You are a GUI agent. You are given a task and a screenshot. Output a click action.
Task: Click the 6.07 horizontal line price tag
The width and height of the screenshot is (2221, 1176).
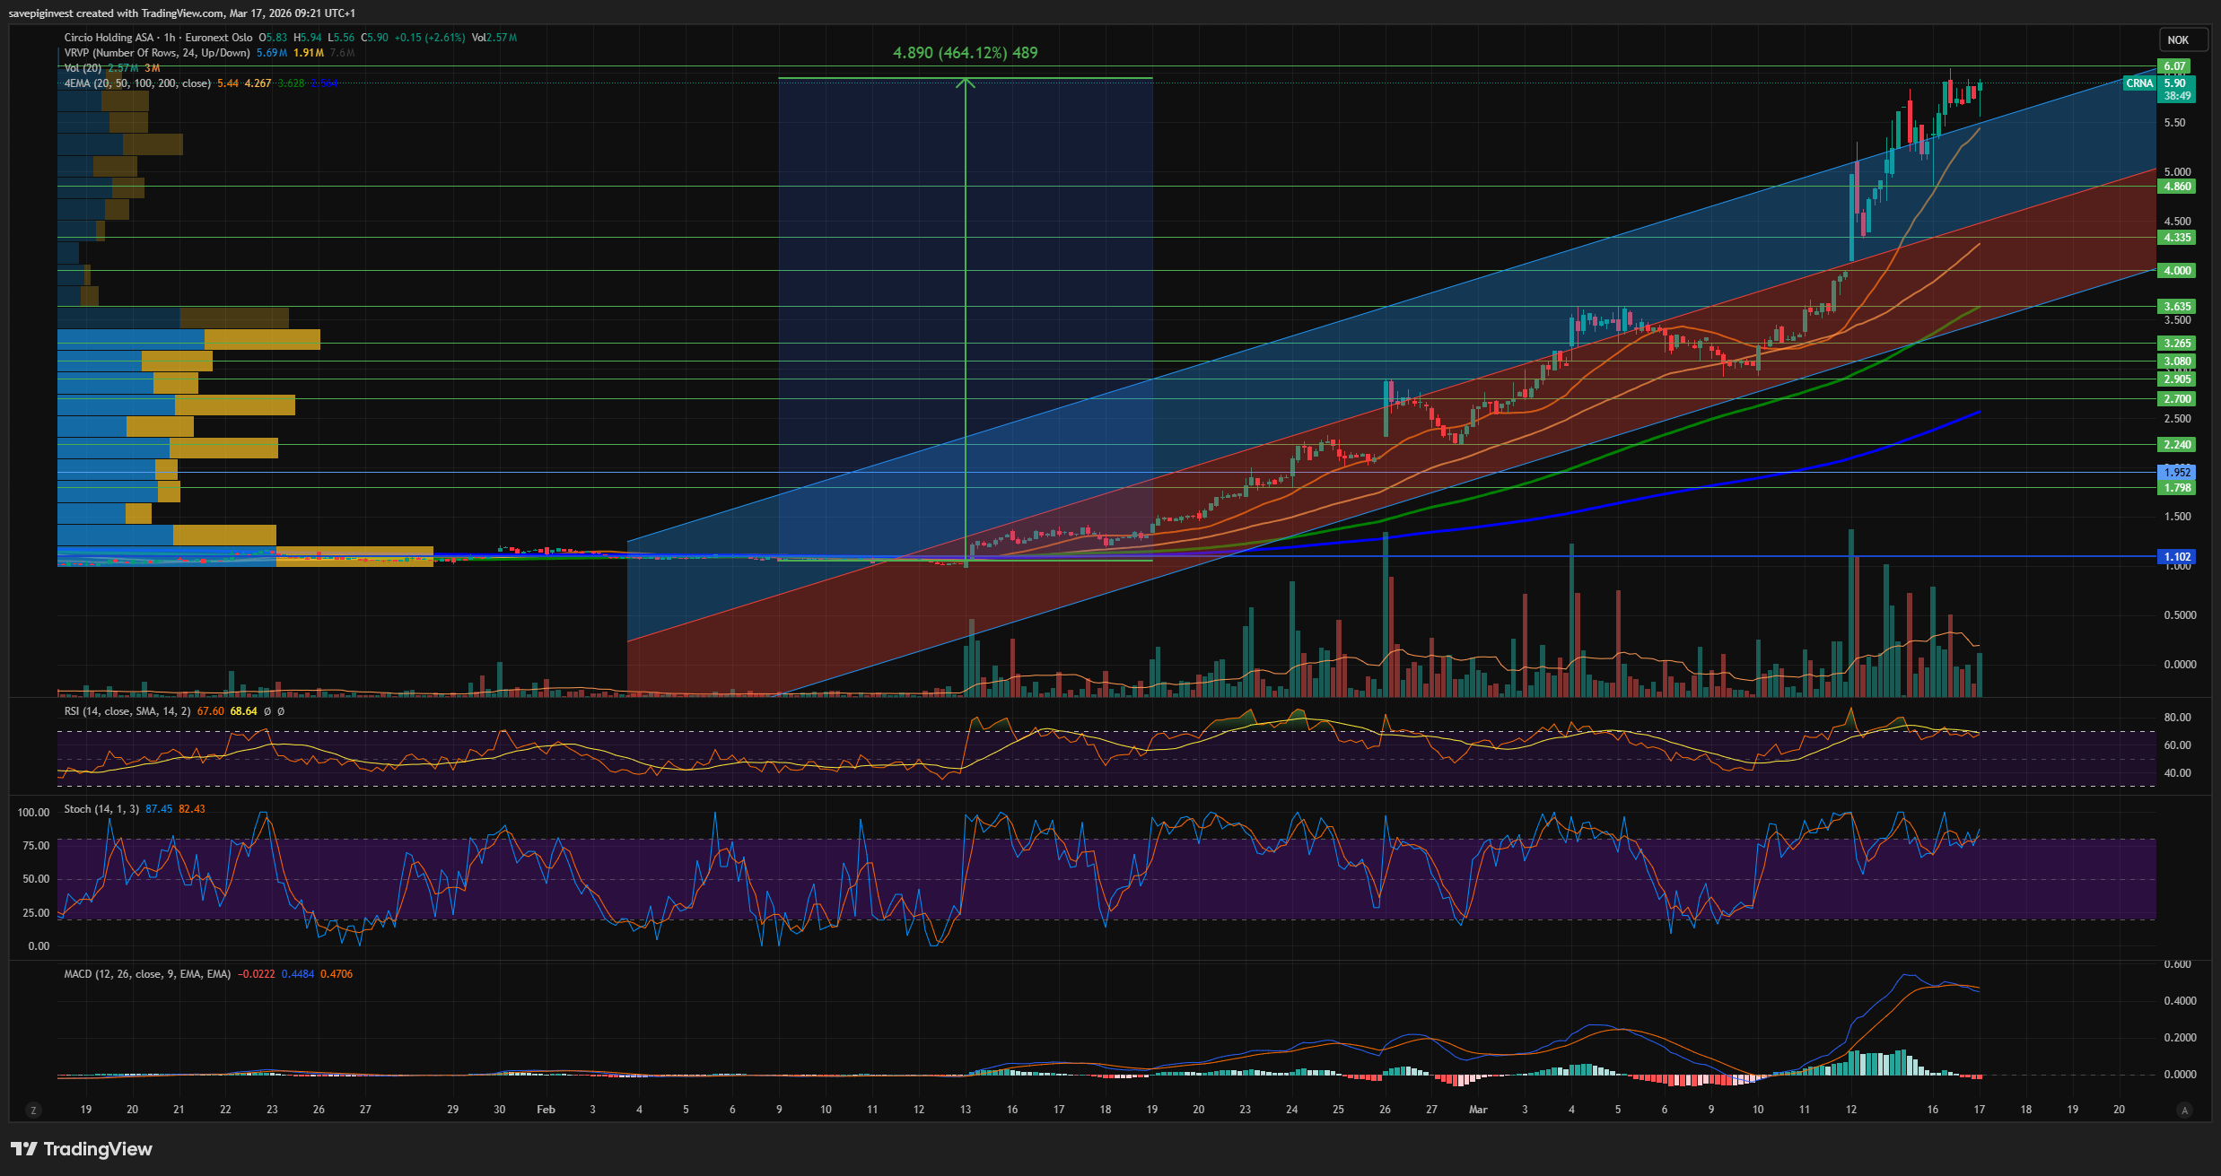pos(2174,66)
